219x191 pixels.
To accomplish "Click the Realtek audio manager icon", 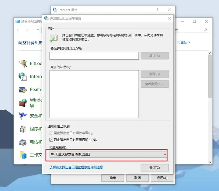I will (x=23, y=90).
